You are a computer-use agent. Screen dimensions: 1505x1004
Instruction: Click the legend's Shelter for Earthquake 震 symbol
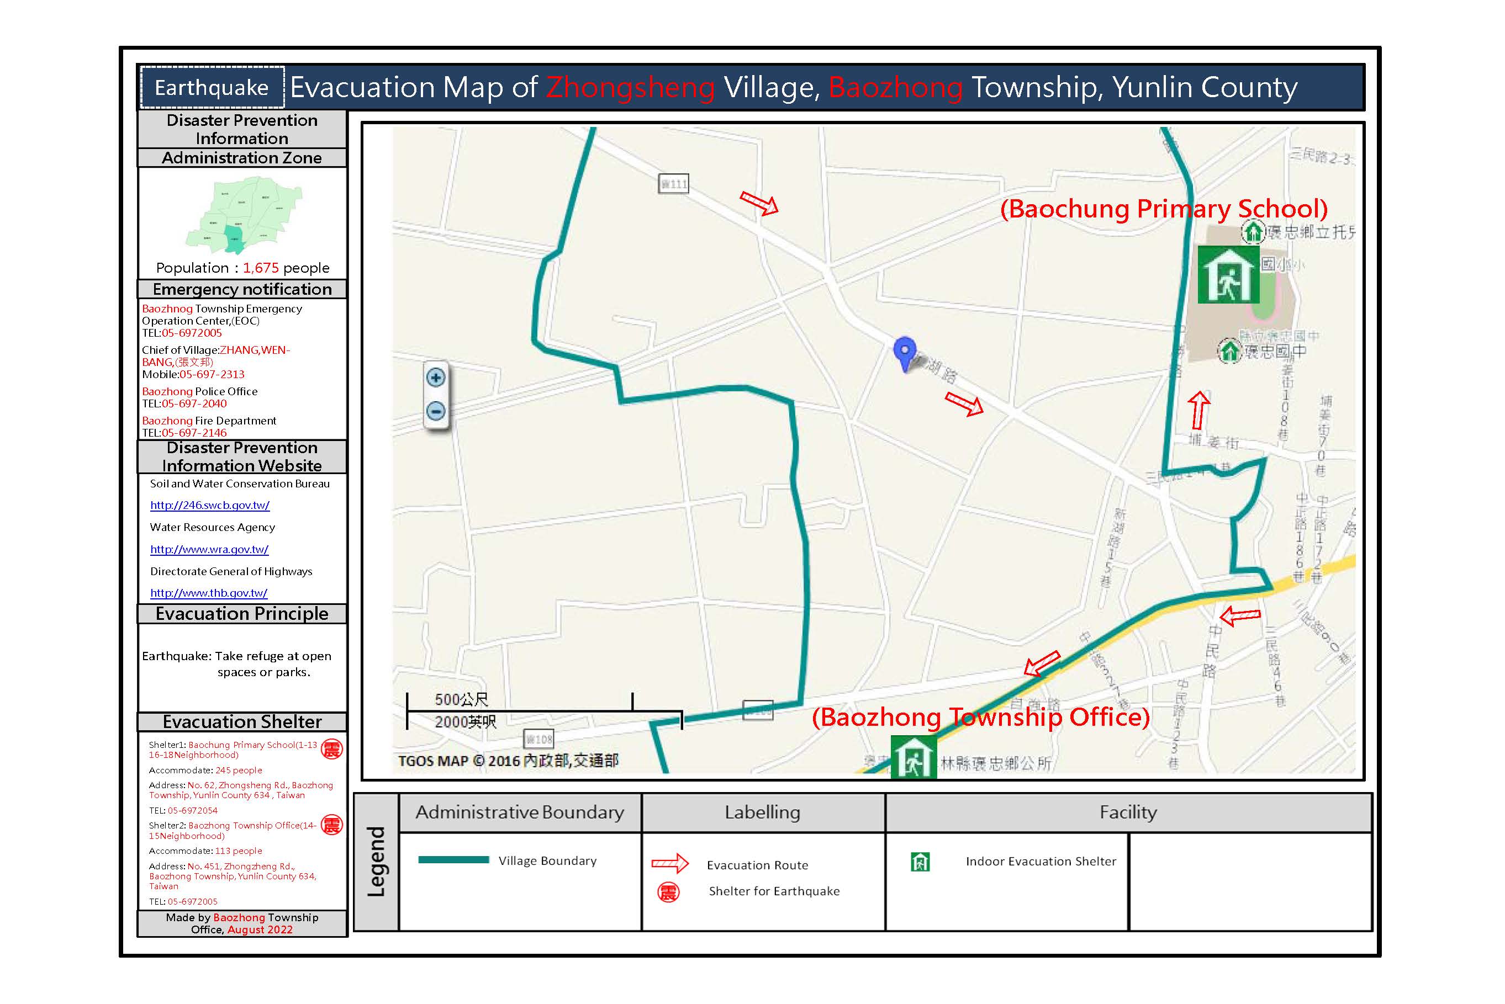668,892
